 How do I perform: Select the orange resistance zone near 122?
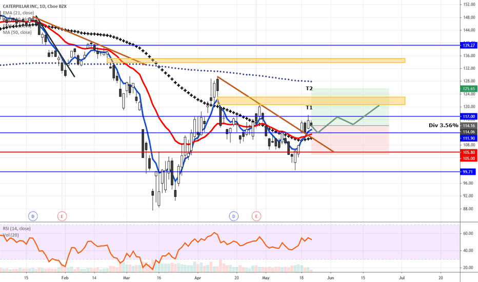tap(311, 101)
